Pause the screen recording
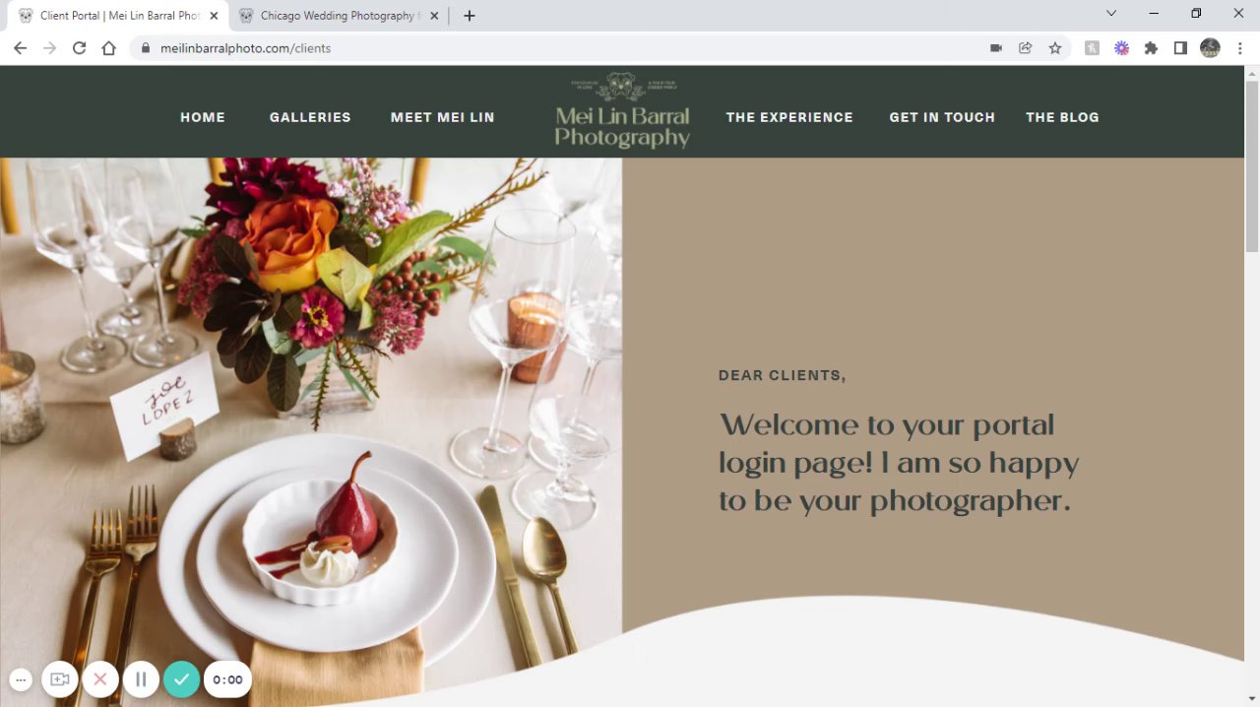1260x707 pixels. click(x=141, y=679)
